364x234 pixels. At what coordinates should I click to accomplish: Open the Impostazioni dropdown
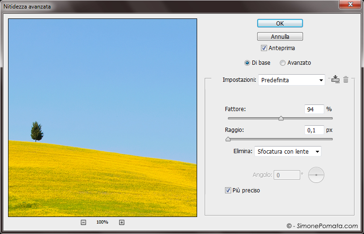[x=291, y=80]
